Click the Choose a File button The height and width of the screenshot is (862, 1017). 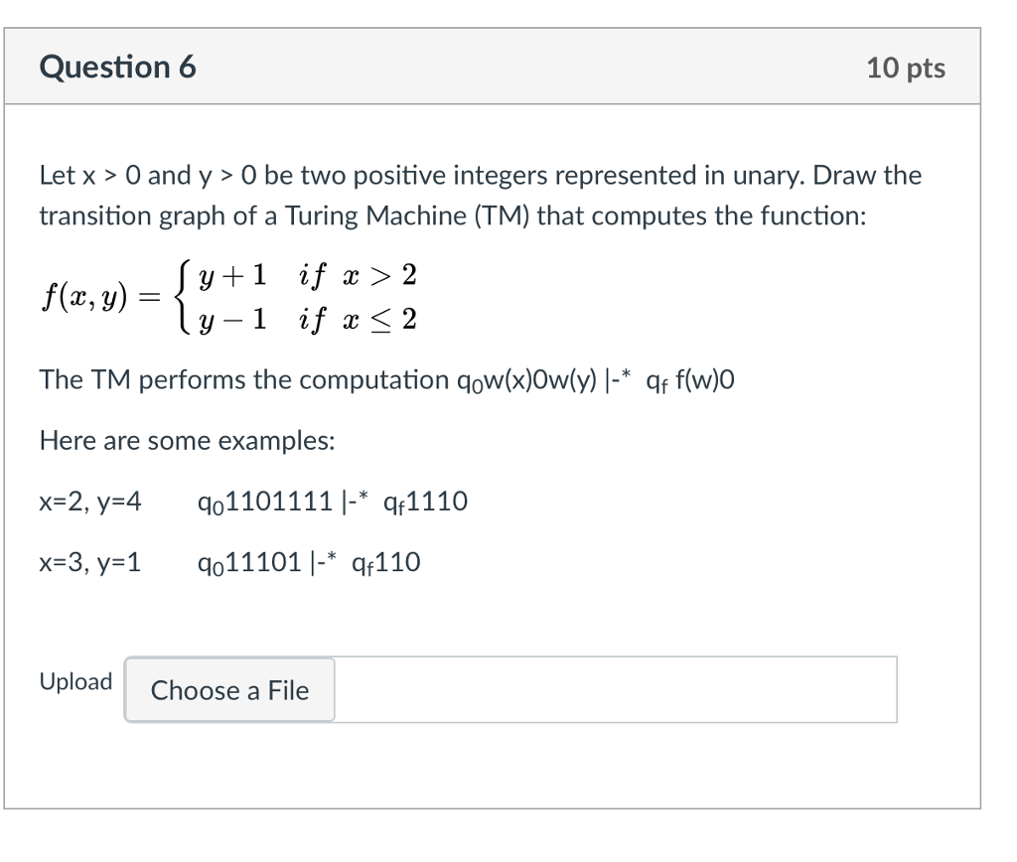click(x=228, y=690)
